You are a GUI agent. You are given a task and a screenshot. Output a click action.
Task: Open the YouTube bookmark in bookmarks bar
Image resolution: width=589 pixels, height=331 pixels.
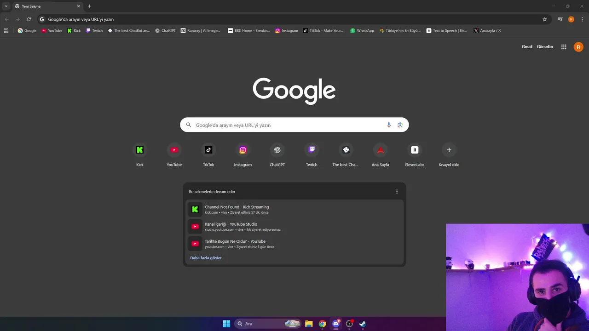(x=52, y=31)
